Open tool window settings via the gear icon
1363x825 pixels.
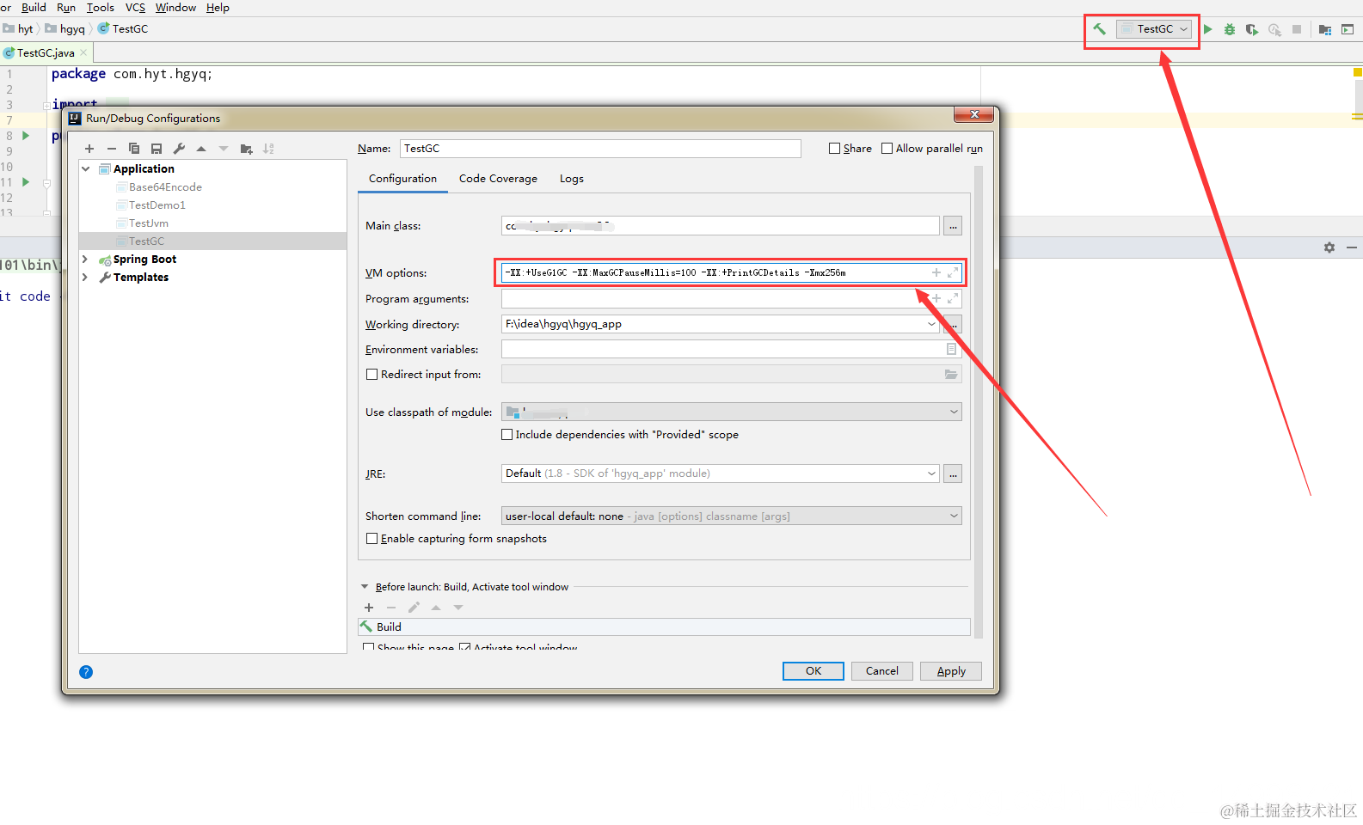click(x=1329, y=247)
